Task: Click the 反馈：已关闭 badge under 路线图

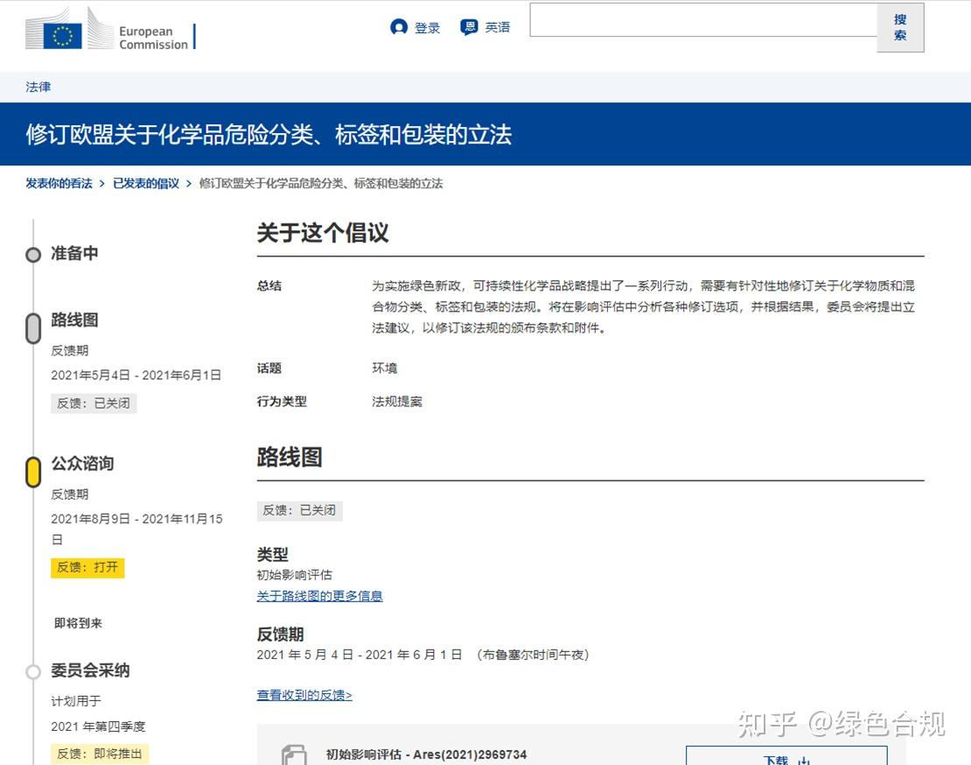Action: [94, 404]
